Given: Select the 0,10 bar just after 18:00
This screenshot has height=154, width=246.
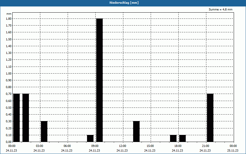Looking at the screenshot, I should pos(182,138).
